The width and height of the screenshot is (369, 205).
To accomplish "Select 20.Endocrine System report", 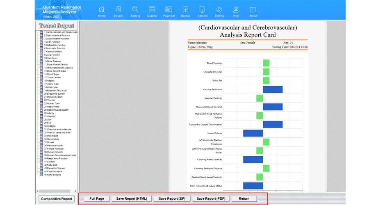I will tap(55, 93).
